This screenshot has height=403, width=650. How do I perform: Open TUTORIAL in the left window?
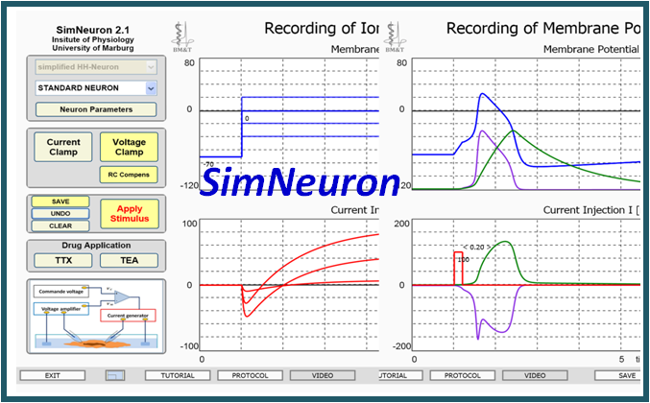178,376
